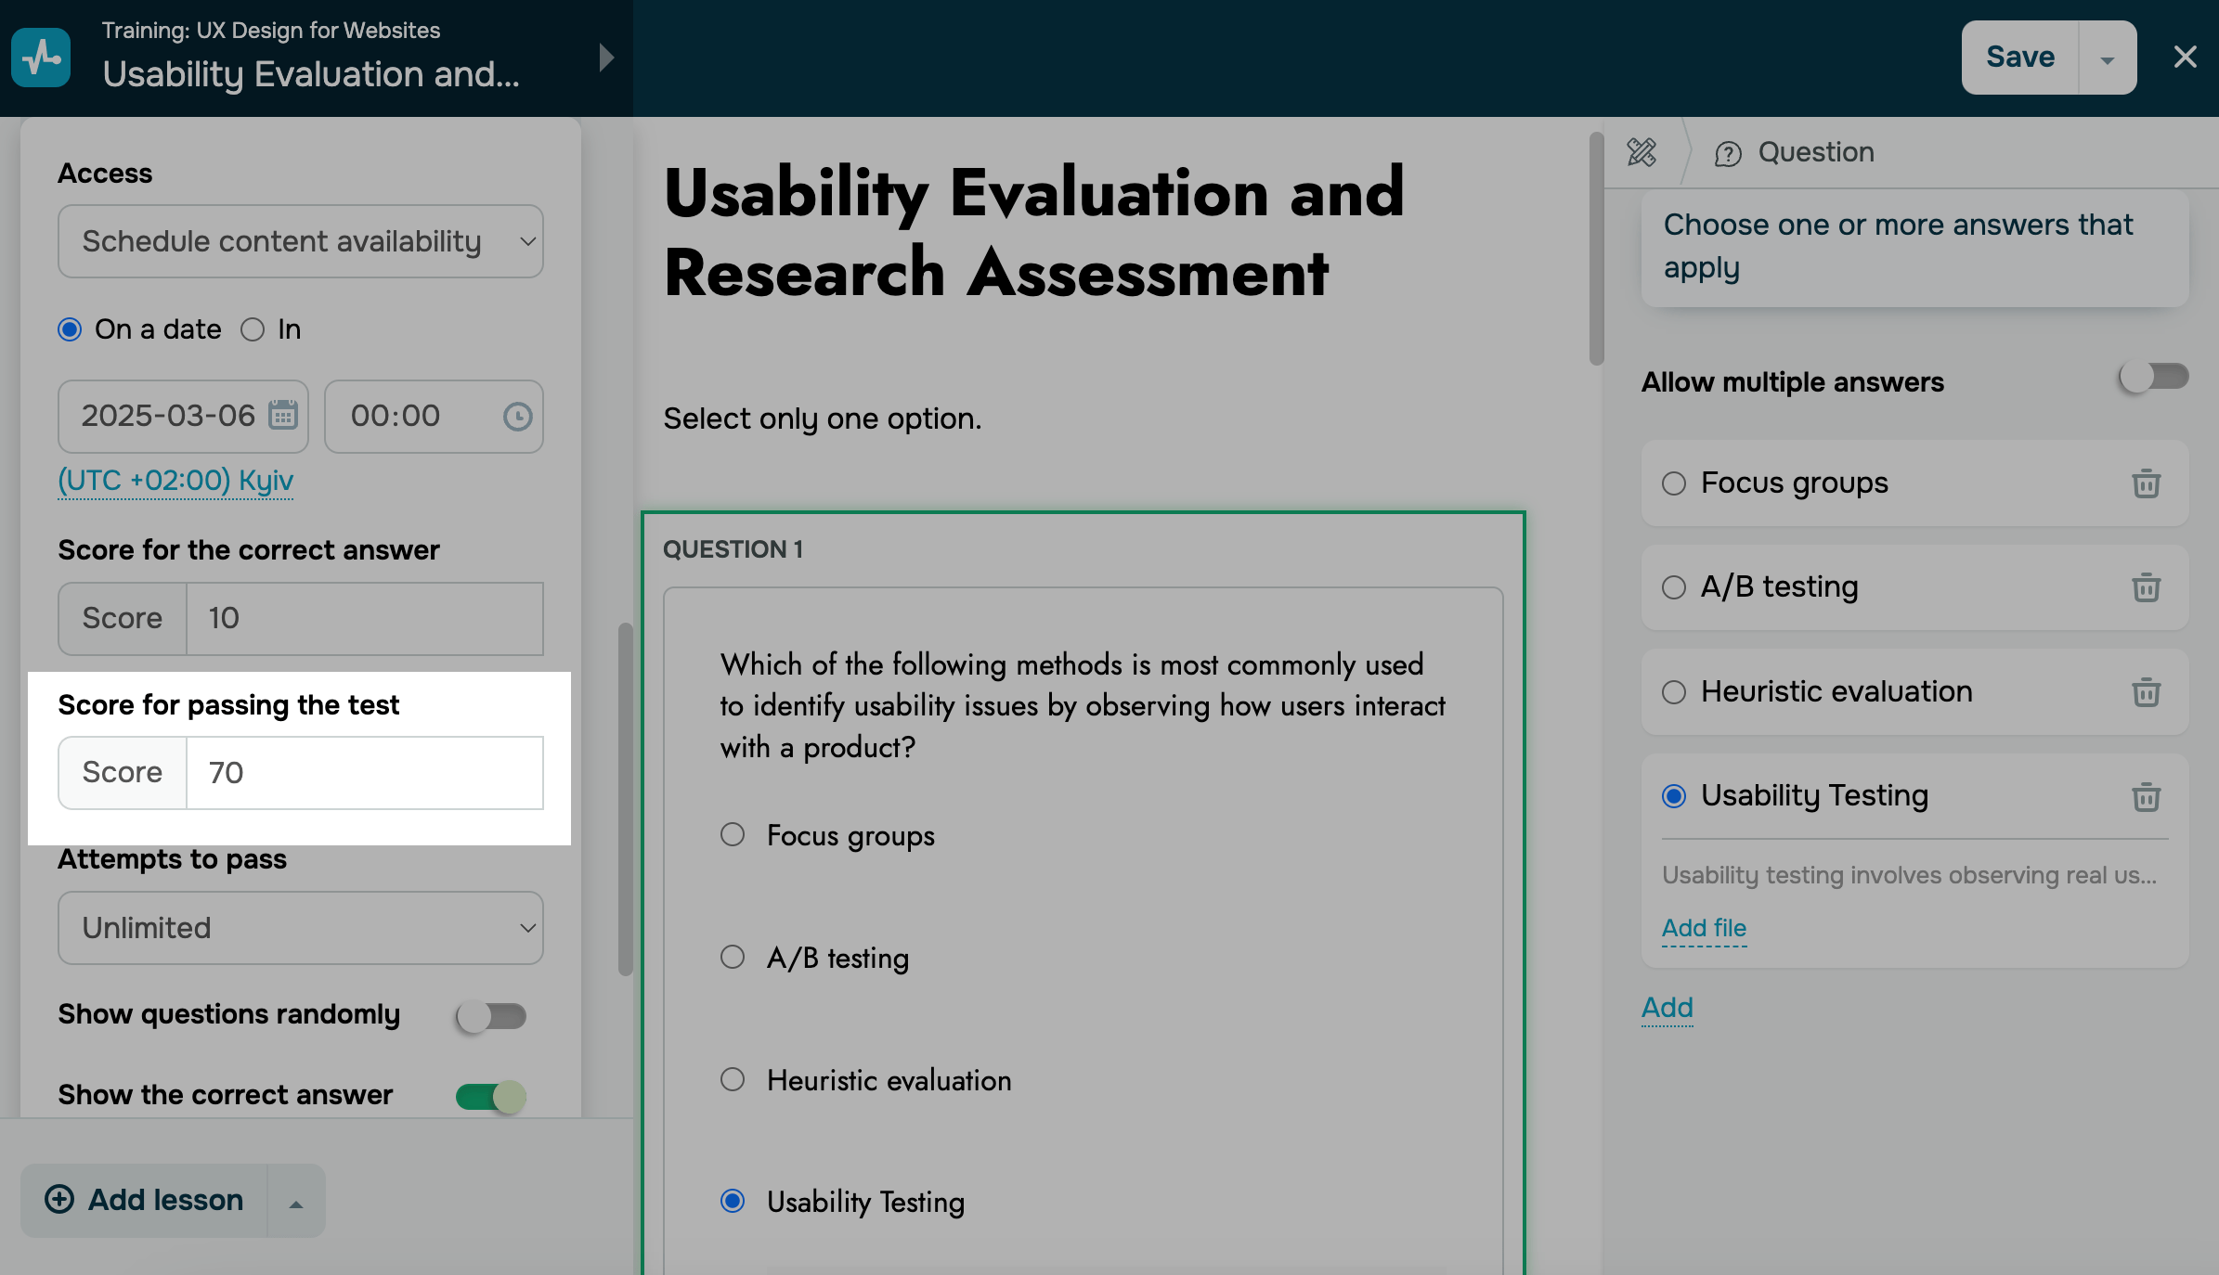Expand the Add lesson options arrow

tap(295, 1203)
